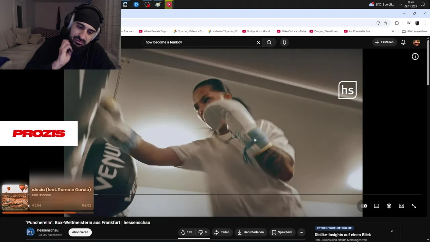Toggle subtitles in the video player
Screen dimensions: 430x242
coord(377,206)
